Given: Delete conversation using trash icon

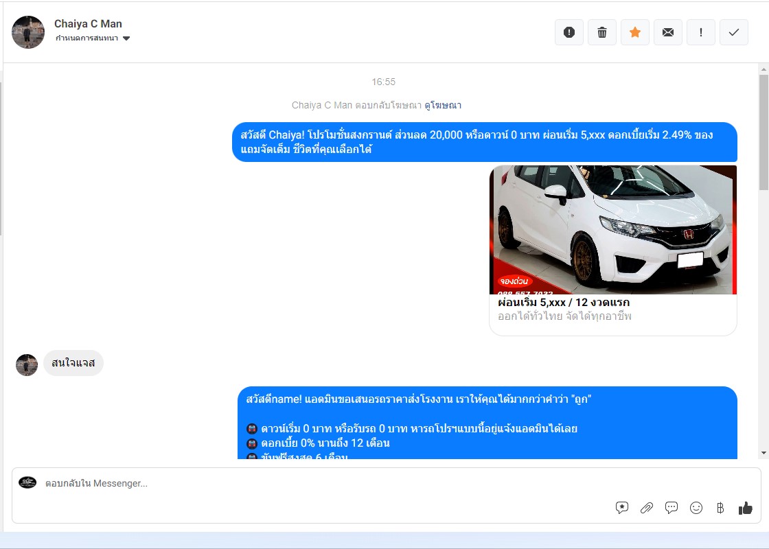Looking at the screenshot, I should pyautogui.click(x=602, y=32).
